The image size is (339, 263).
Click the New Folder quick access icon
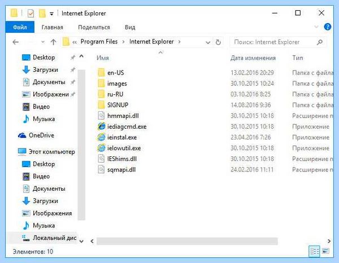(x=42, y=14)
